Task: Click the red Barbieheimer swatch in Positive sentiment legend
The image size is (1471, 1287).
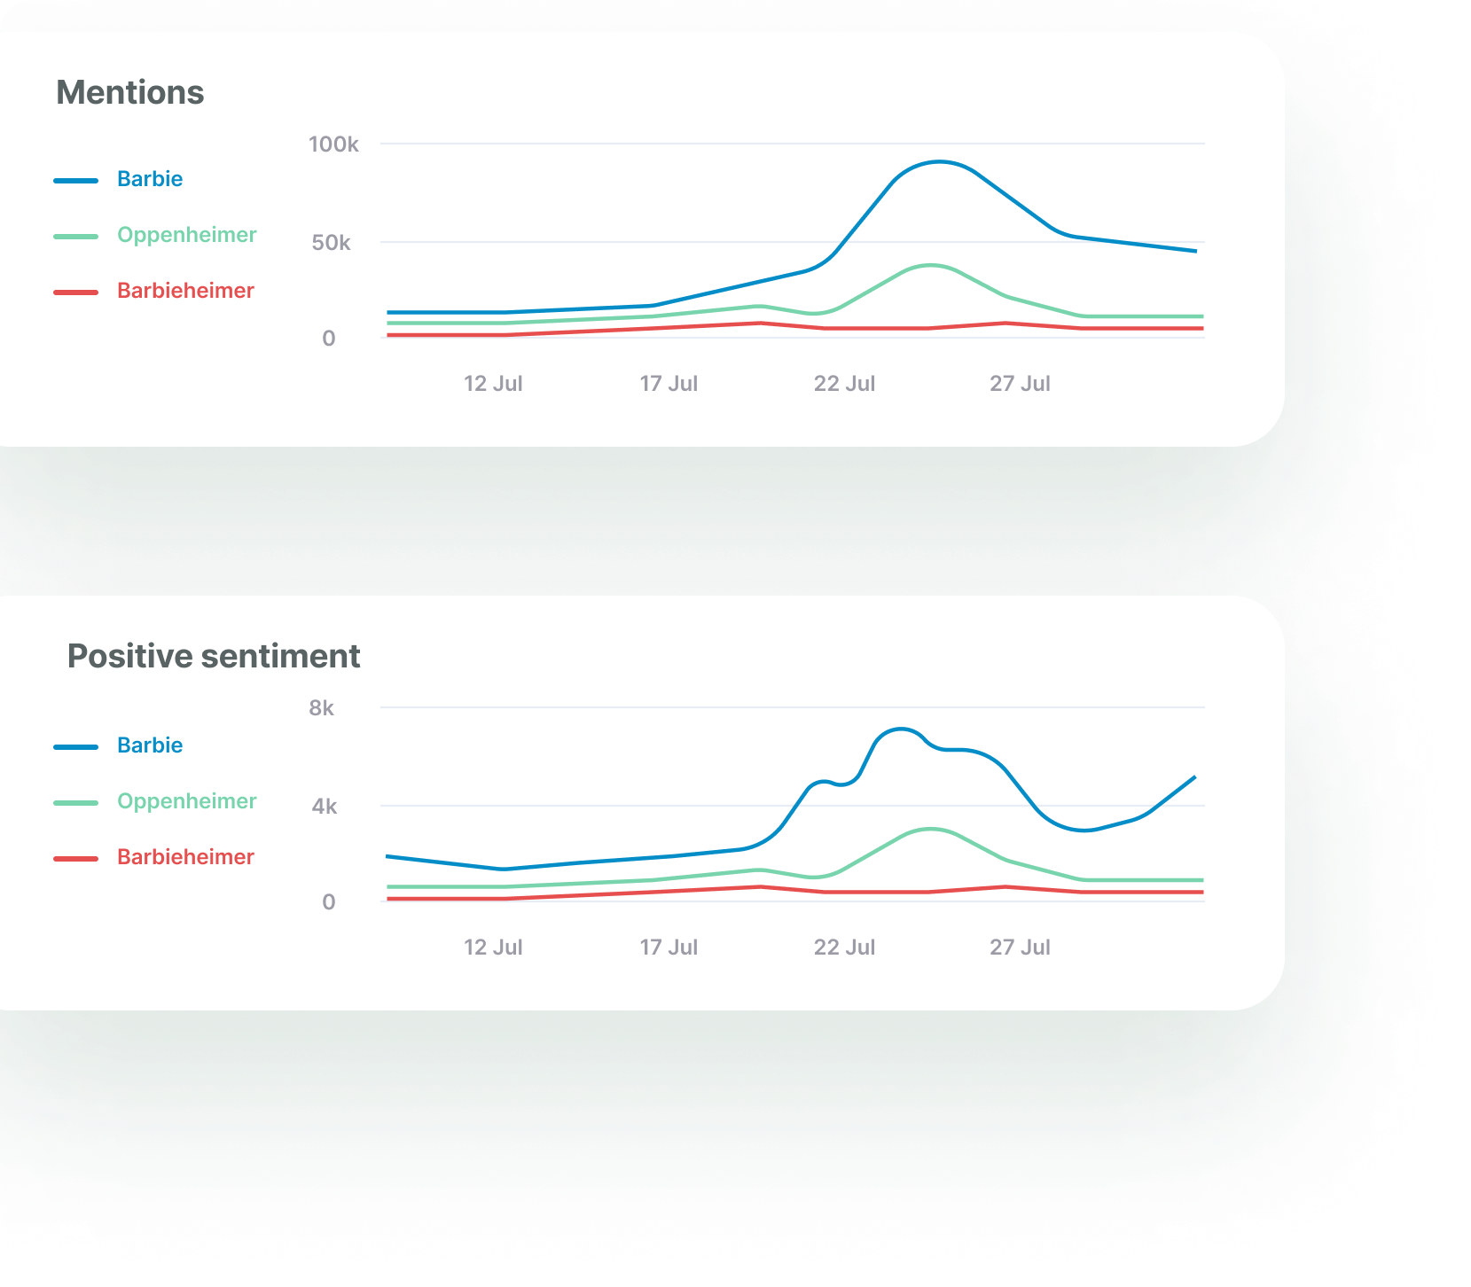Action: 75,859
